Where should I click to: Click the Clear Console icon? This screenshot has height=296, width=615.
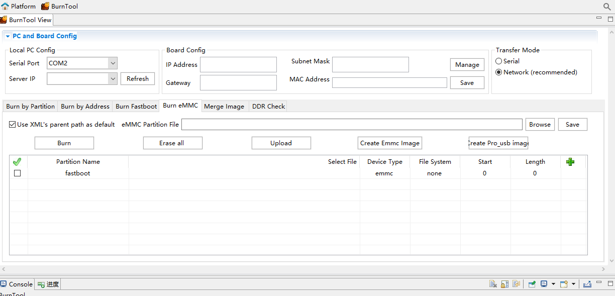point(493,284)
